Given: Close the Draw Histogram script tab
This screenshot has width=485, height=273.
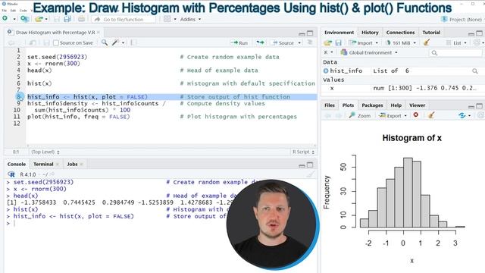Looking at the screenshot, I should 99,32.
